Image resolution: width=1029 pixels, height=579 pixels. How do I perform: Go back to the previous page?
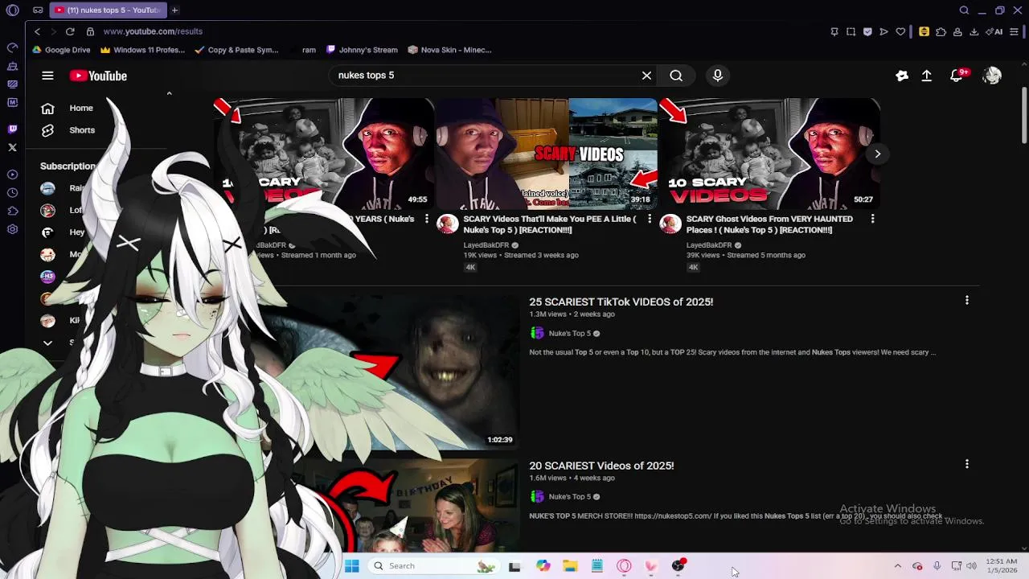pyautogui.click(x=37, y=31)
